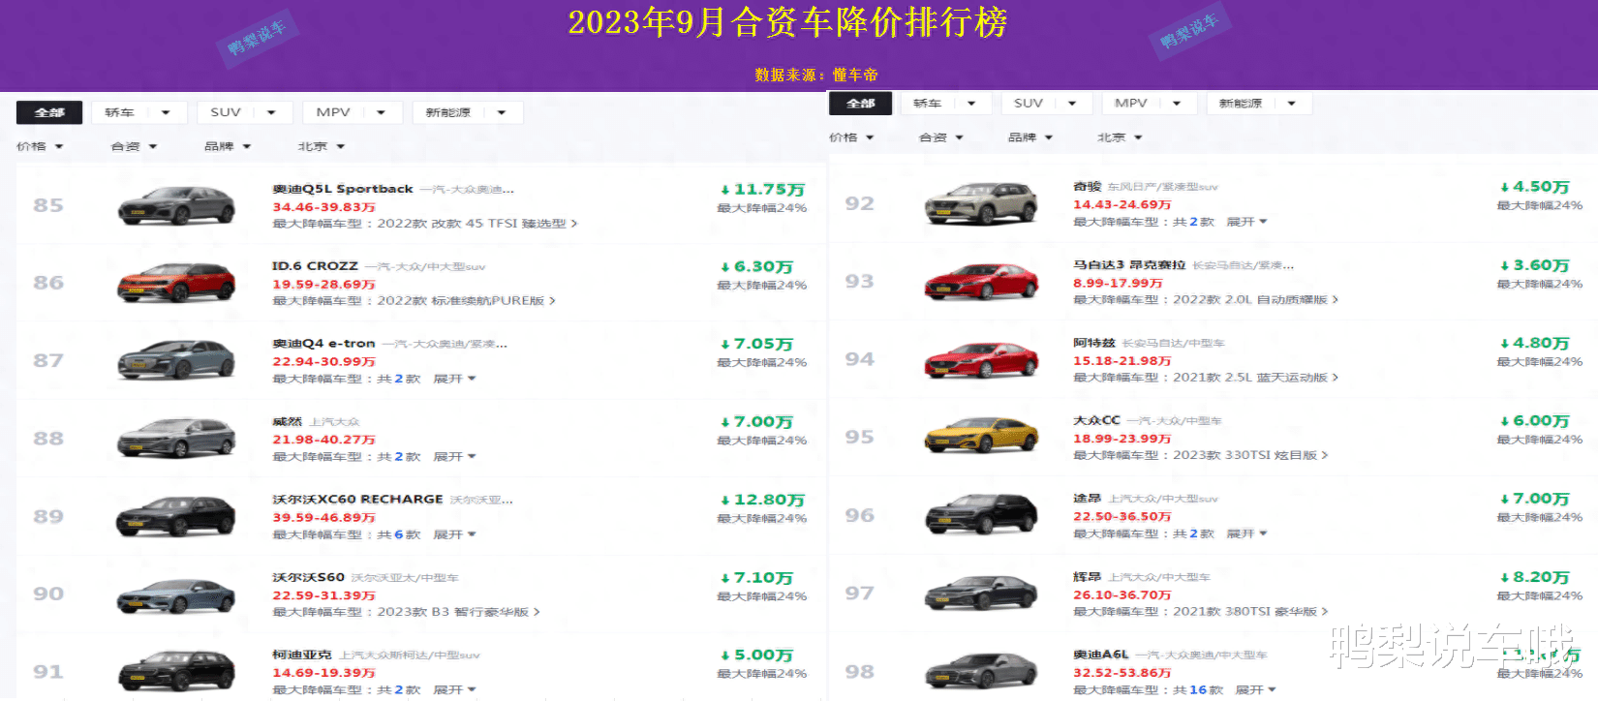Open 2021款 380TSI 豪华版 link

[1250, 612]
